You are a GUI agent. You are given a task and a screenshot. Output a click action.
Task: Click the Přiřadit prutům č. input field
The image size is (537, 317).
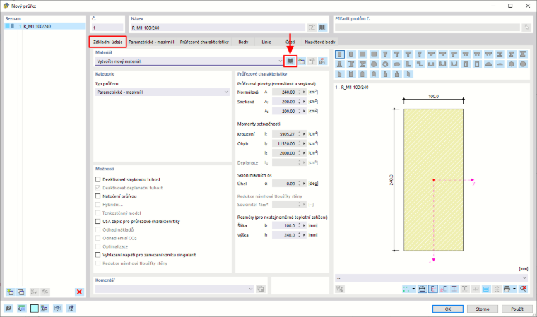coord(427,28)
